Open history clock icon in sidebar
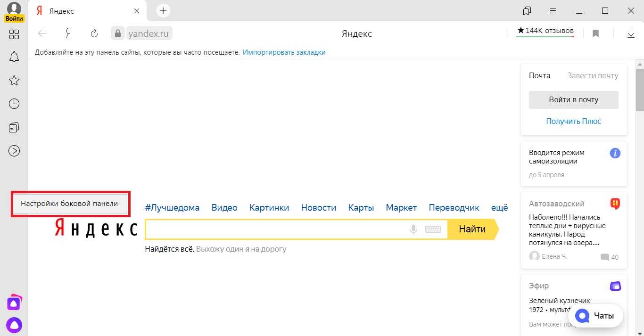Image resolution: width=644 pixels, height=336 pixels. tap(14, 104)
